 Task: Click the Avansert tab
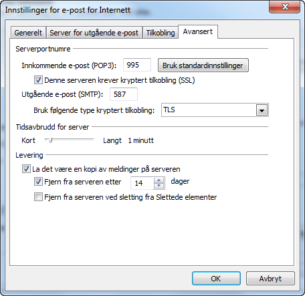pos(198,31)
